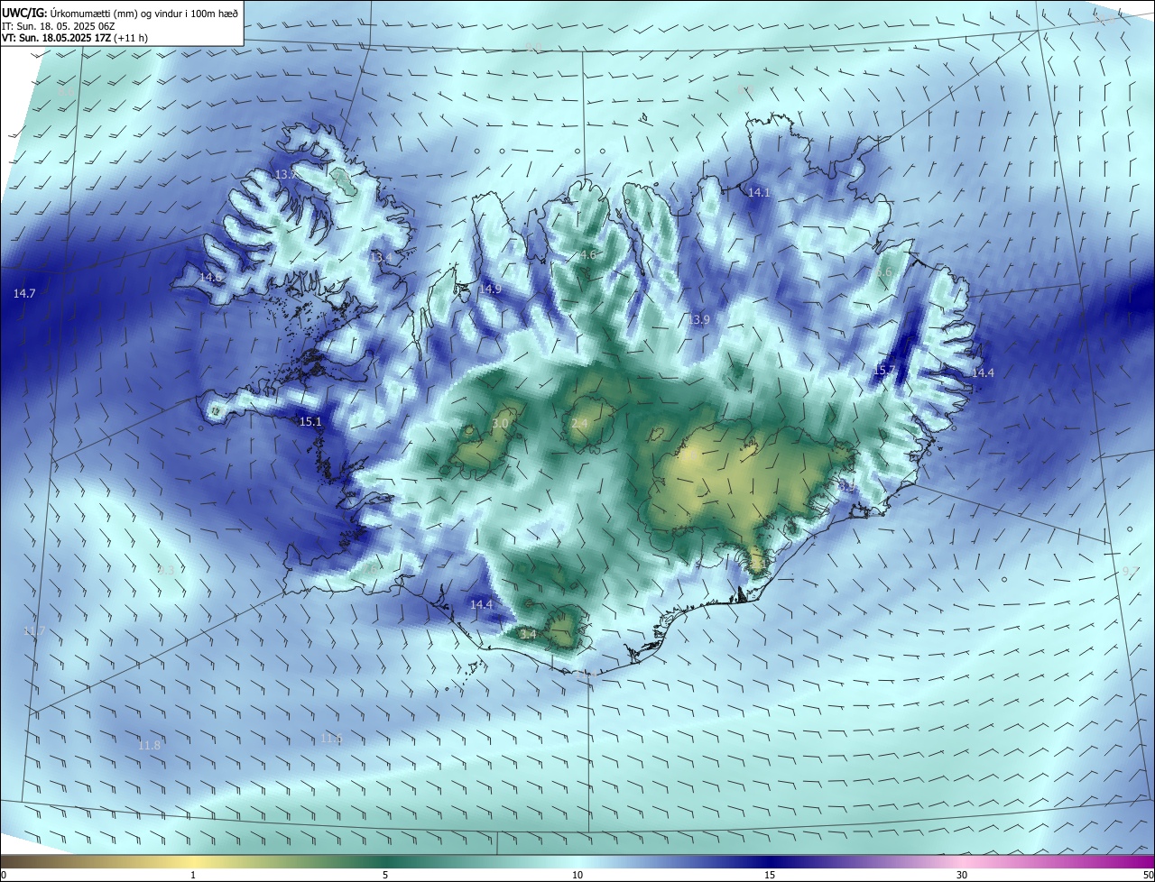Click the 9.7 value at the southeast map edge
1155x882 pixels.
coord(1131,572)
